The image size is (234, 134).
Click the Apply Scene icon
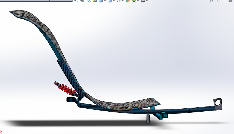(134, 1)
